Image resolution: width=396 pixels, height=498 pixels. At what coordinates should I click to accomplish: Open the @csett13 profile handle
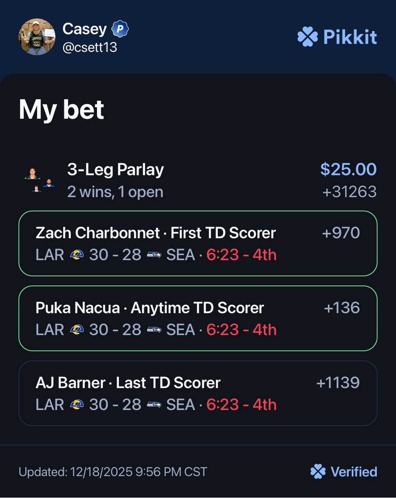tap(90, 48)
